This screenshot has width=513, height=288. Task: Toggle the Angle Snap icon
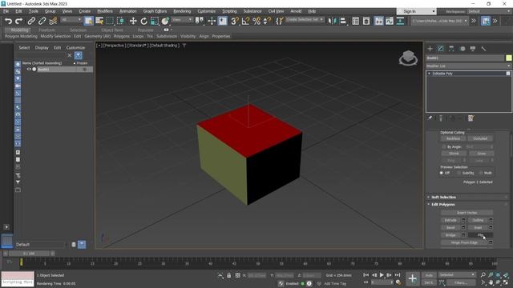click(x=245, y=21)
